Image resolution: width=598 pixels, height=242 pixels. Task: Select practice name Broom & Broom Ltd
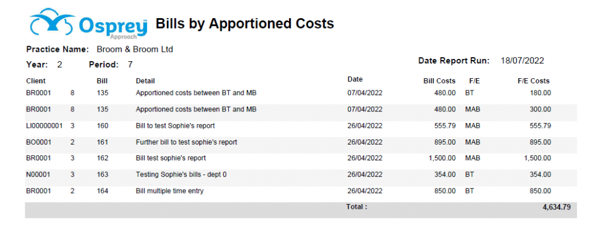click(x=135, y=49)
